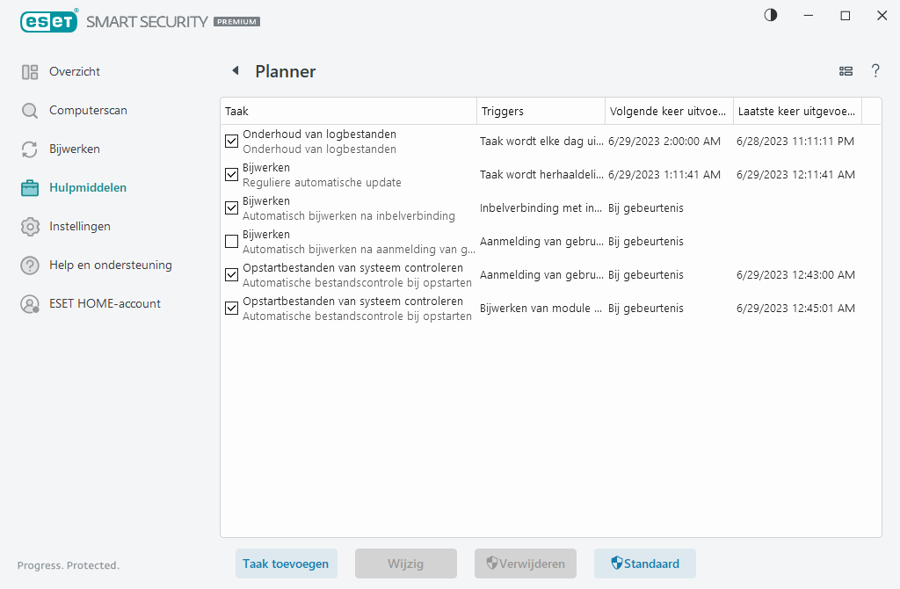This screenshot has width=900, height=589.
Task: Enable Automatisch bijwerken na aanmelding task
Action: pos(231,242)
